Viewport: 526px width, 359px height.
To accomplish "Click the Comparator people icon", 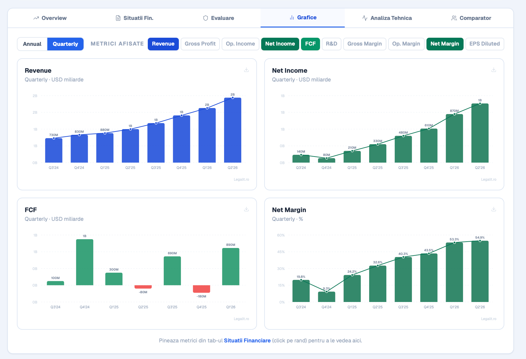I will click(x=454, y=18).
